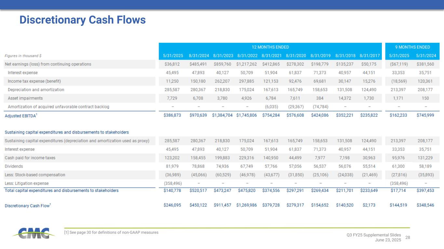Viewport: 444px width, 249px height.
Task: Click the cash taxes paid value 229,316
Action: (x=247, y=158)
